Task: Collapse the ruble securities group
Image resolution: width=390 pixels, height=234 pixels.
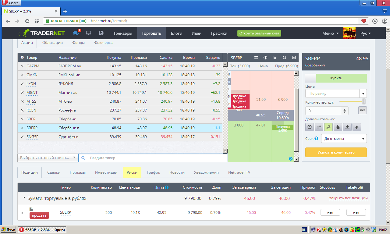Action: click(x=24, y=198)
